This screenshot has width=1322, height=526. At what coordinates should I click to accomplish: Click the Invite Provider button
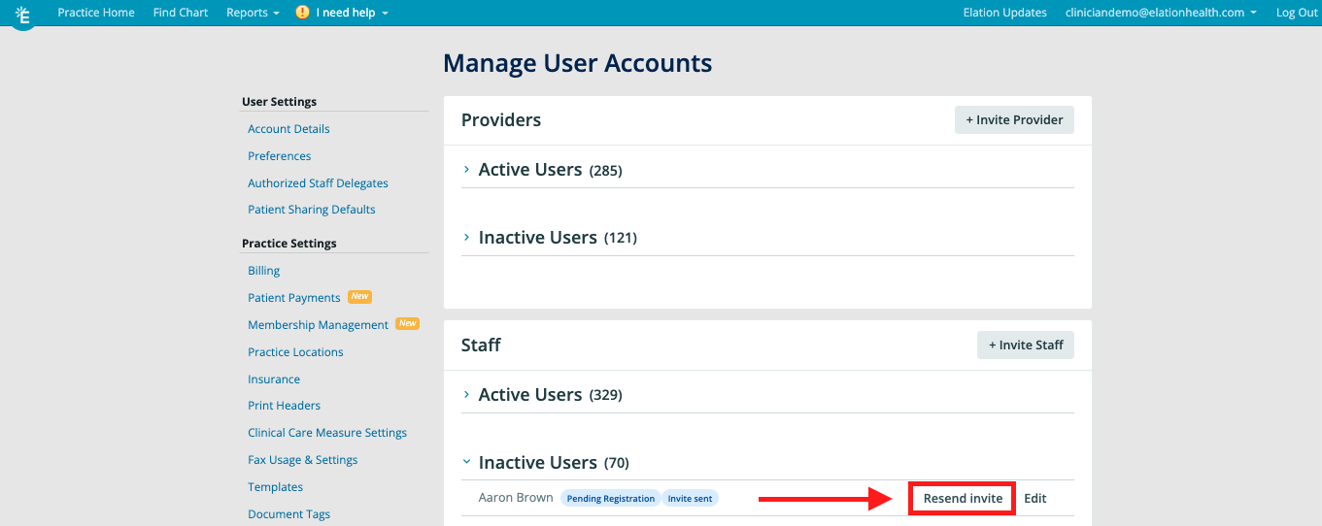pyautogui.click(x=1014, y=120)
